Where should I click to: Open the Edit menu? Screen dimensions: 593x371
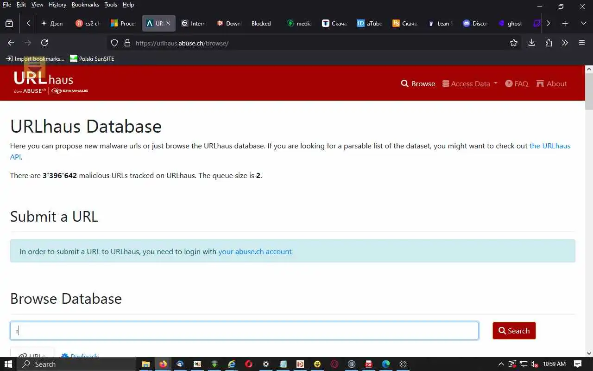coord(21,5)
